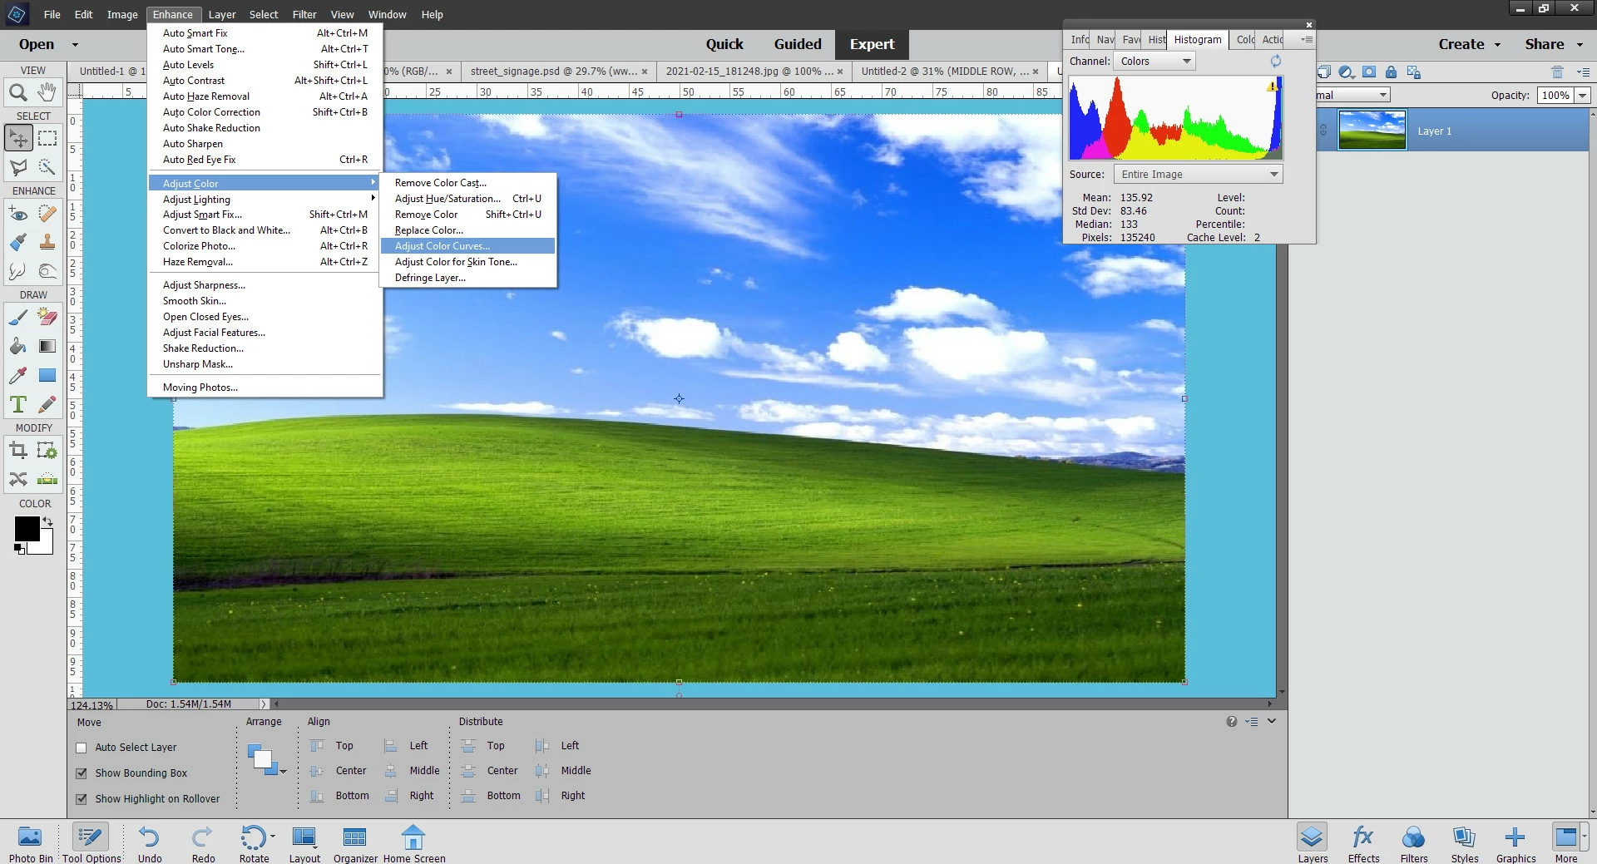Select the Rectangle shape tool
Viewport: 1597px width, 864px height.
tap(47, 375)
